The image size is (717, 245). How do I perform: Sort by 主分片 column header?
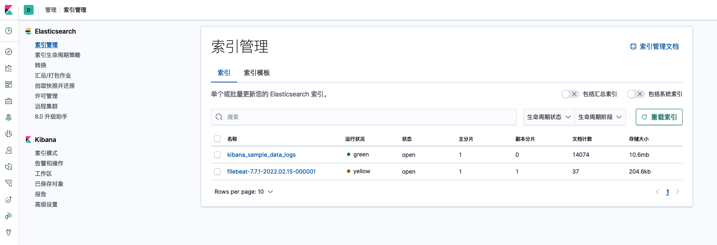click(x=466, y=139)
